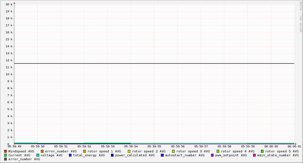303x163 pixels.
Task: Click the power_calculated AVG legend swatch
Action: point(112,155)
